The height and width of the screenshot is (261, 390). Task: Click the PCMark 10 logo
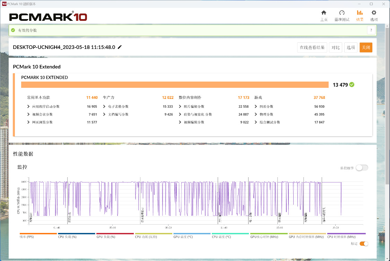[x=48, y=17]
